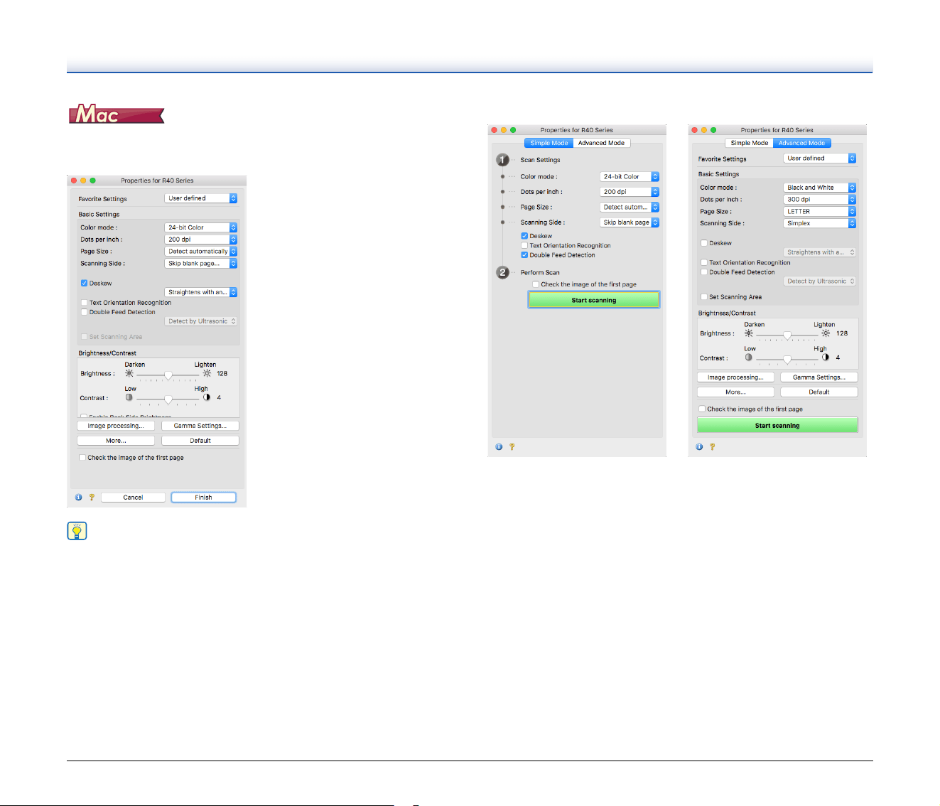Open the Favorite Settings dropdown in the Finish dialog
Viewport: 940px width, 806px height.
tap(200, 198)
